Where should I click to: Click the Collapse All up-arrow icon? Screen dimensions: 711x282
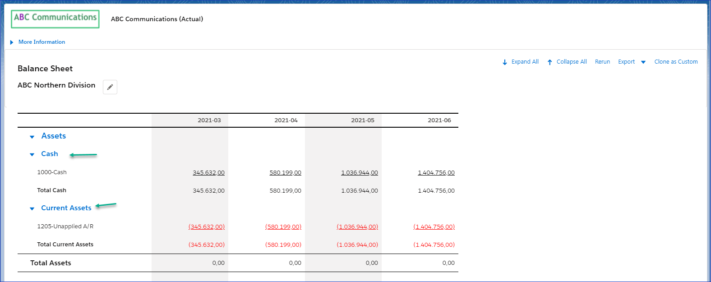point(549,62)
